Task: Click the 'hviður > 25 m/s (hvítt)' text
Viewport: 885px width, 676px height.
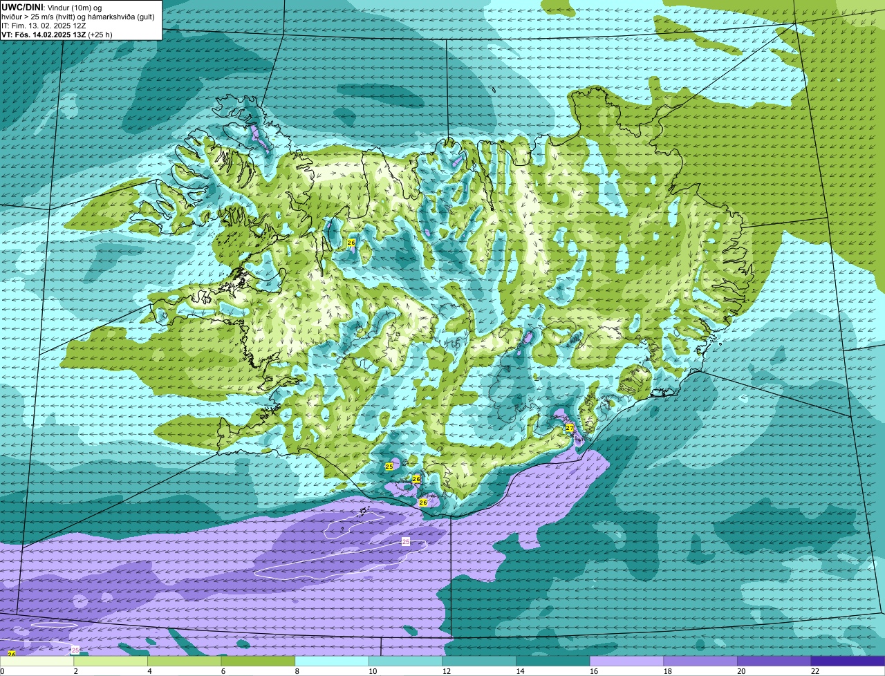Action: point(37,16)
